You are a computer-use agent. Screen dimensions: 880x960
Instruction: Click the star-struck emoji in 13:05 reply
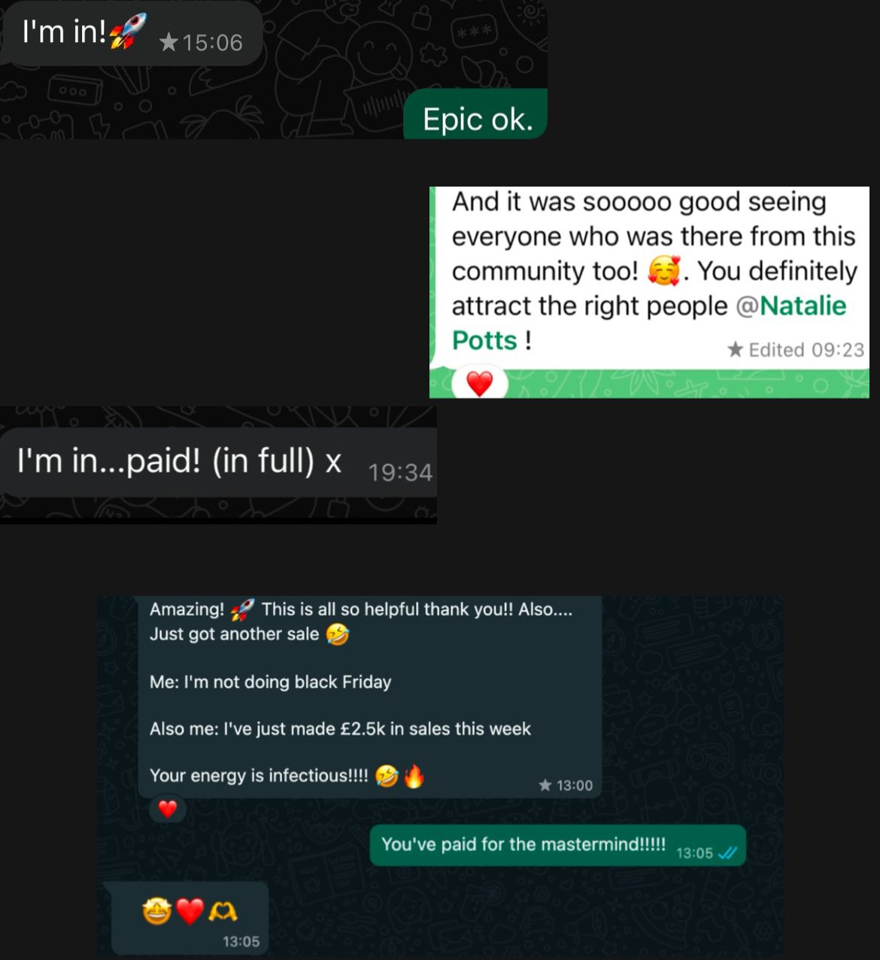click(156, 912)
